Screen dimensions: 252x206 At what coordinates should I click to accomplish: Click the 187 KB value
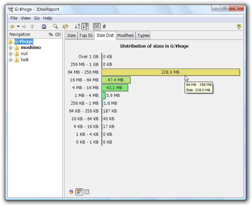[x=110, y=111]
